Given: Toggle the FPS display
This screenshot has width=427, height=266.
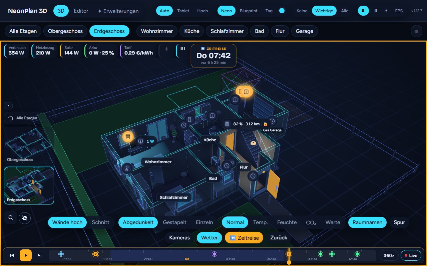Looking at the screenshot, I should [399, 11].
